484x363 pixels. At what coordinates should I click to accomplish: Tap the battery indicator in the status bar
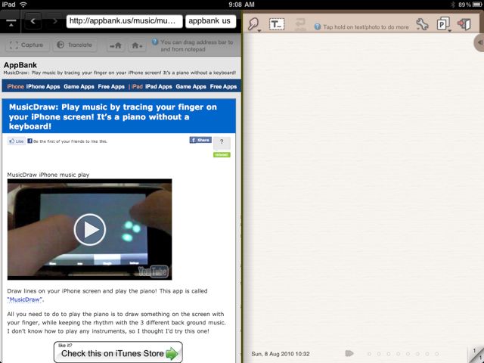477,5
